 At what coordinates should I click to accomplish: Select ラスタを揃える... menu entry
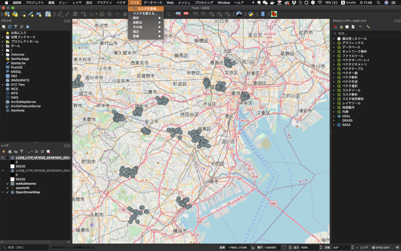[x=146, y=13]
